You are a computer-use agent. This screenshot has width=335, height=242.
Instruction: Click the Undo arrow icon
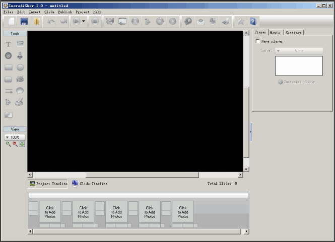click(51, 21)
